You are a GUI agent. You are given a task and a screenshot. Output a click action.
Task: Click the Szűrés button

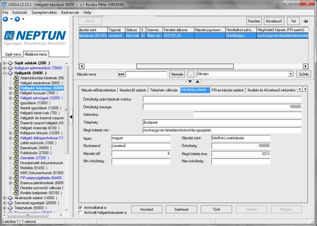point(304,74)
